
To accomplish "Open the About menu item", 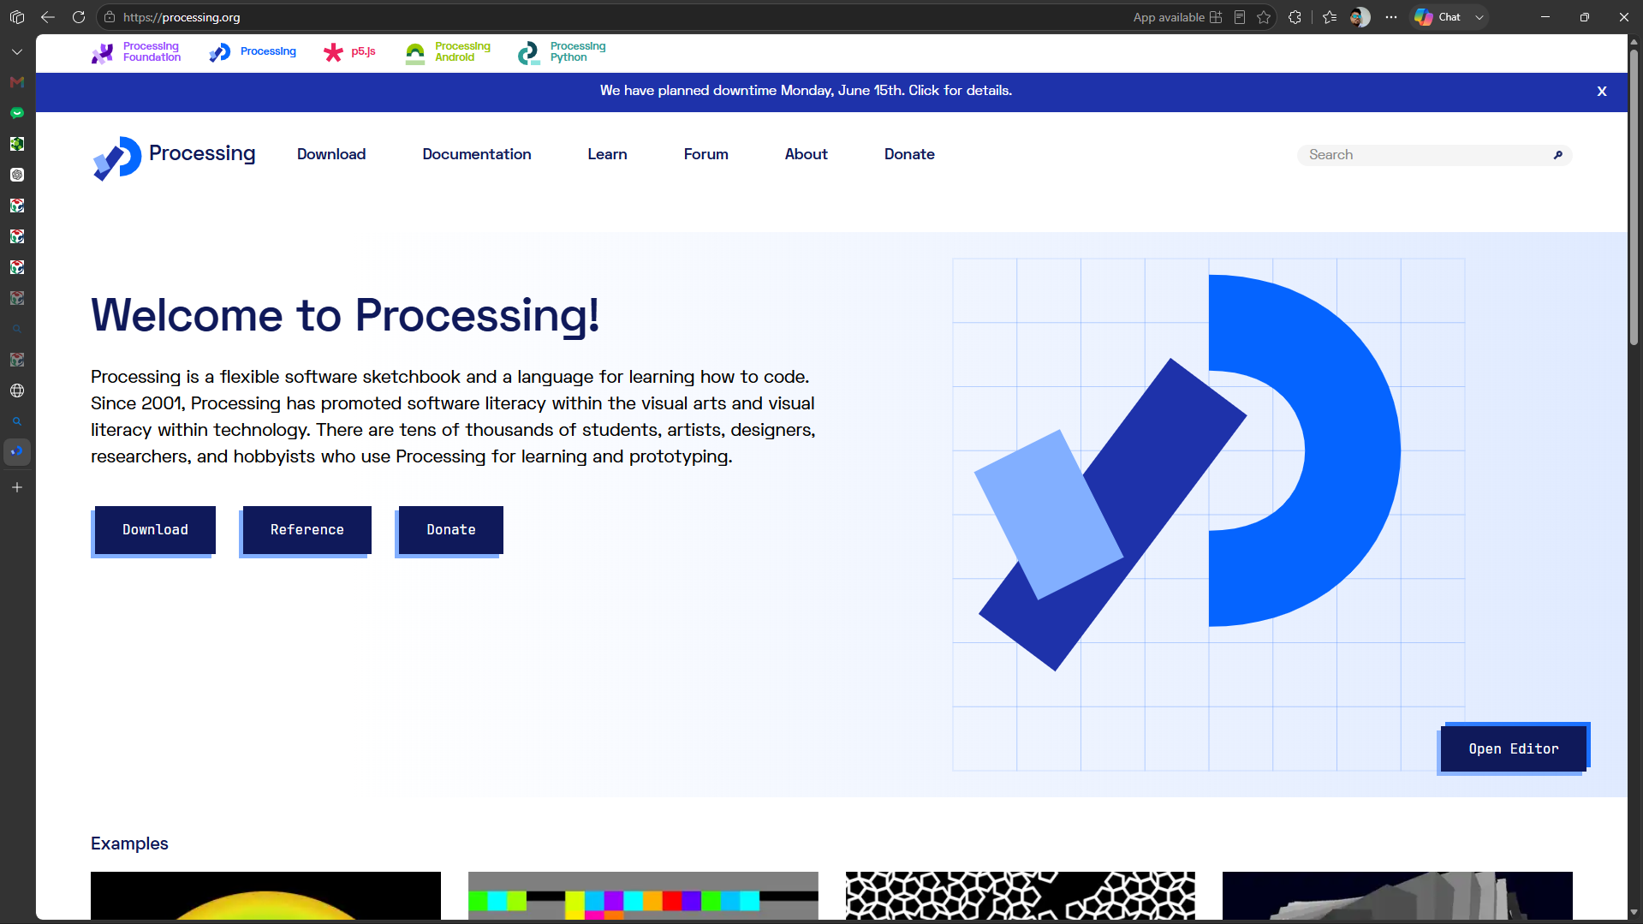I will click(x=806, y=154).
